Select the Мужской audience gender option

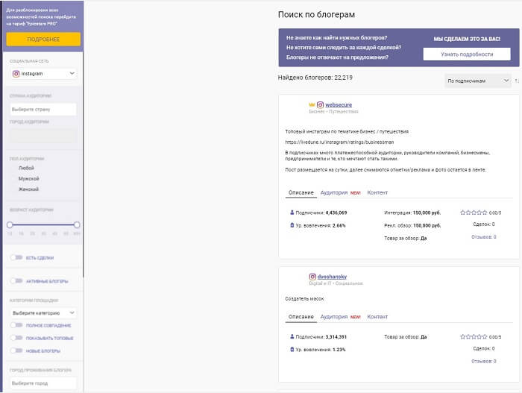[28, 178]
